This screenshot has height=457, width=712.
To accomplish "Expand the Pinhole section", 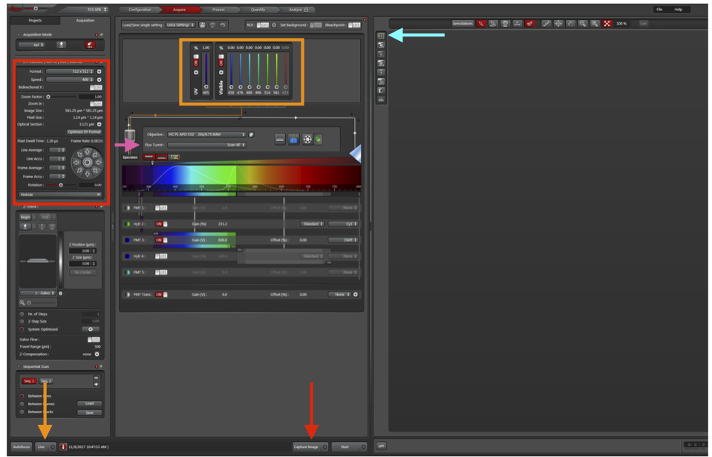I will tap(59, 195).
